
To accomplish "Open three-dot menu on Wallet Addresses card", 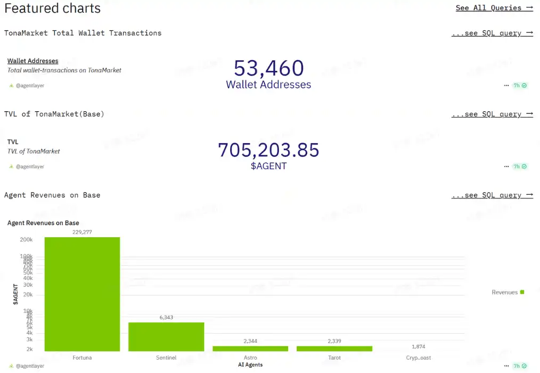I will (506, 85).
